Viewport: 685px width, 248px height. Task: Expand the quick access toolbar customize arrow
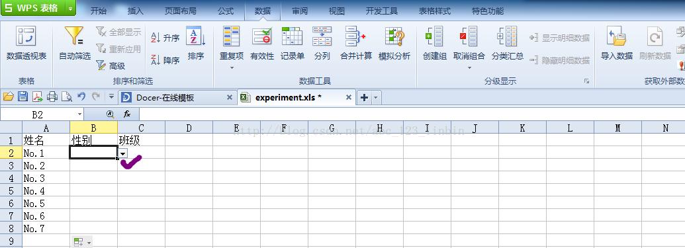[x=111, y=97]
